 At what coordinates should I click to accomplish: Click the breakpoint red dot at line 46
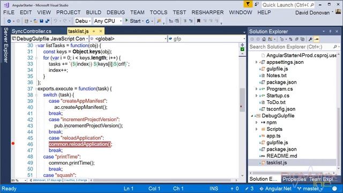pyautogui.click(x=13, y=144)
